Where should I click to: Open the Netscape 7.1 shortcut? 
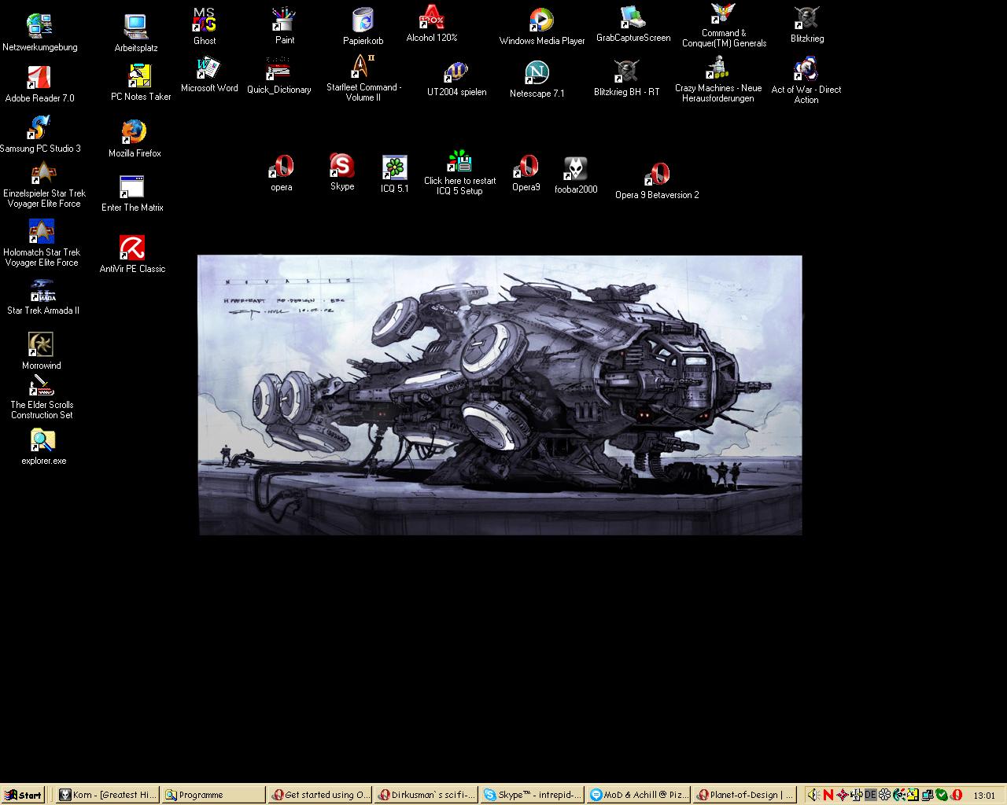537,74
